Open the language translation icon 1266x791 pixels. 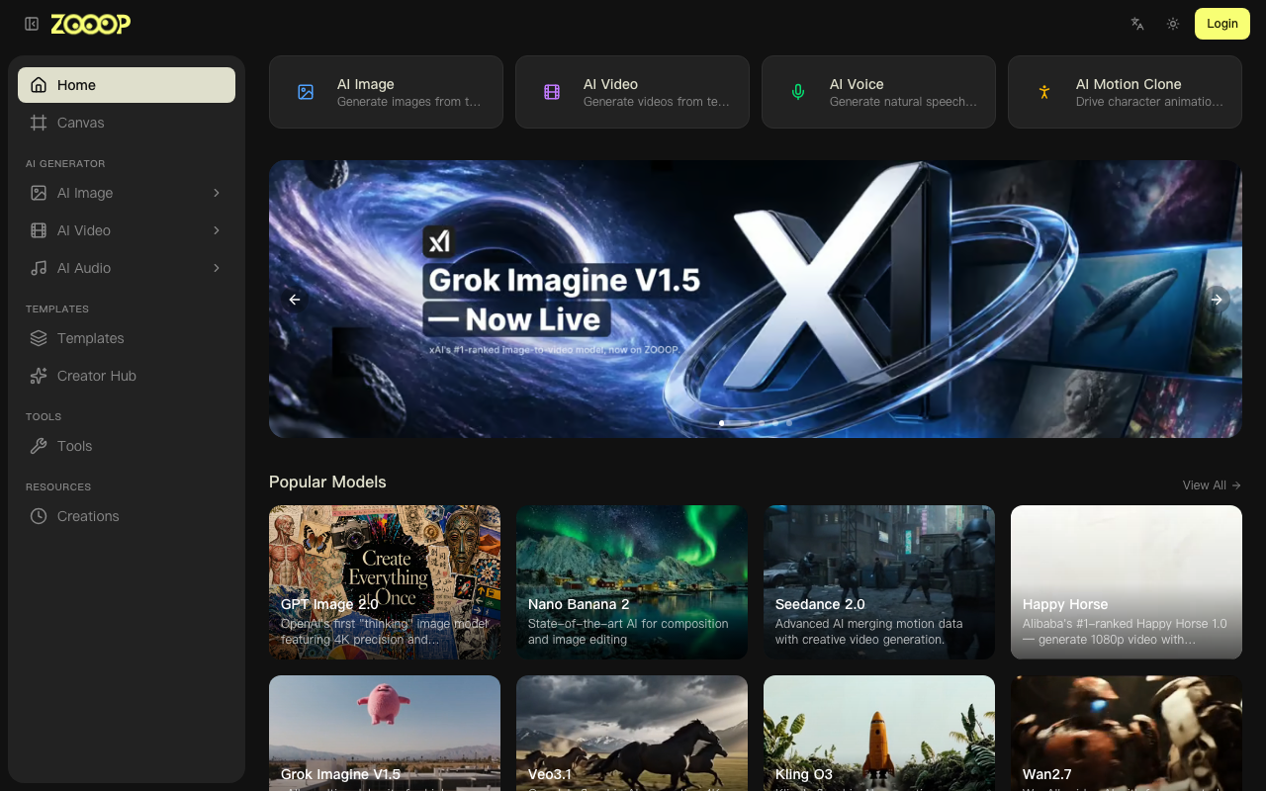(1137, 24)
